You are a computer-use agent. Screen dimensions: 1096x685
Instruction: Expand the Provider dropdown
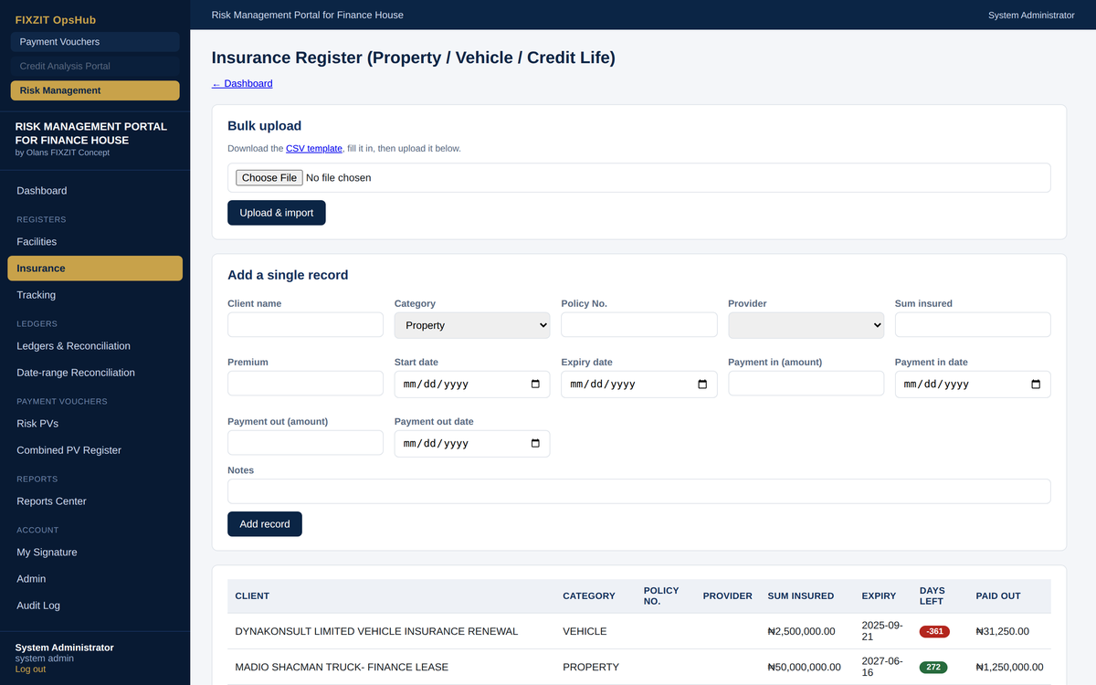point(806,325)
